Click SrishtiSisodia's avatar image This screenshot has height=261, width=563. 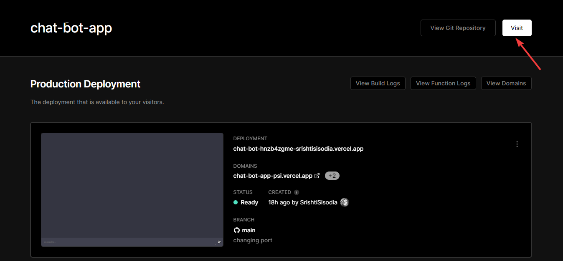344,202
